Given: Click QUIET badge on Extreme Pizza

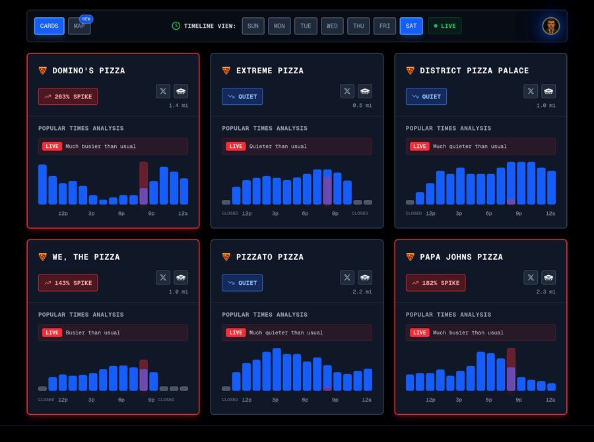Looking at the screenshot, I should pos(242,96).
